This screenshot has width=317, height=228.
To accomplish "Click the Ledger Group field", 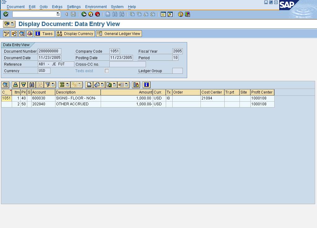I will point(178,71).
